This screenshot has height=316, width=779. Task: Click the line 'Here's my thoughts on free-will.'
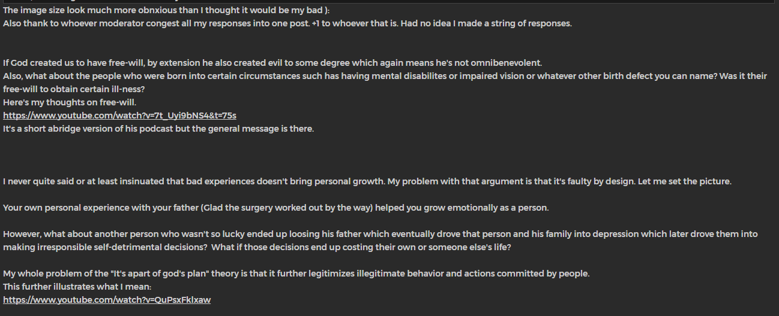pos(70,102)
